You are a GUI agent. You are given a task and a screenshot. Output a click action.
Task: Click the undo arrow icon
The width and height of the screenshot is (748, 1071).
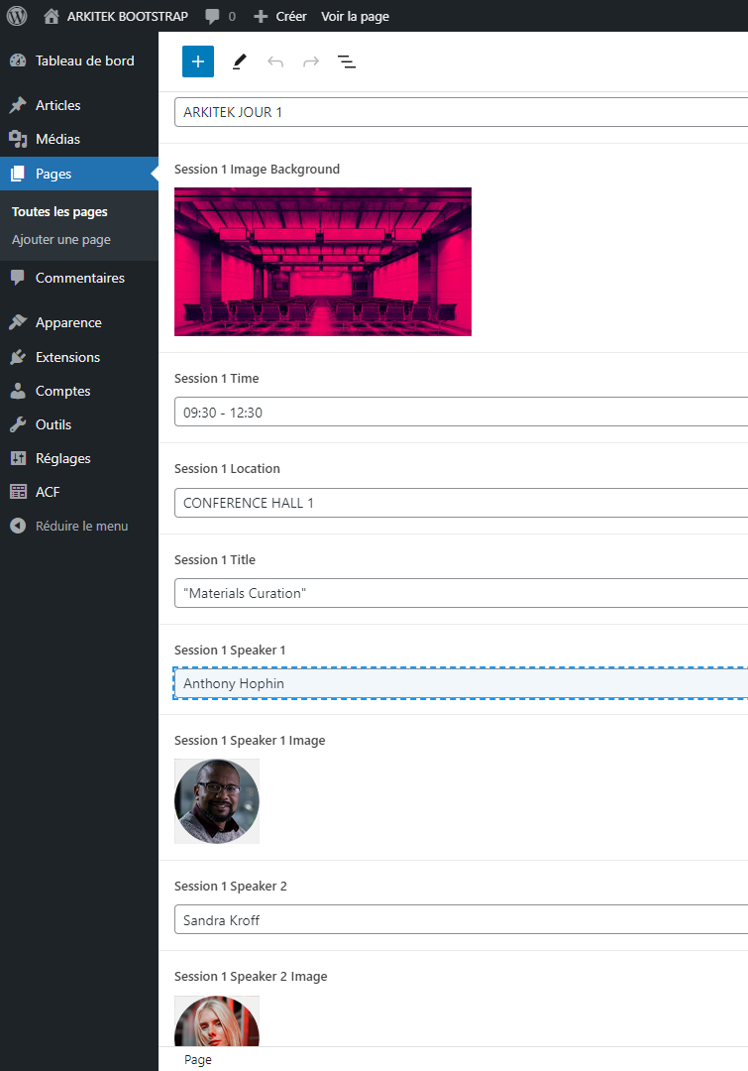point(275,61)
